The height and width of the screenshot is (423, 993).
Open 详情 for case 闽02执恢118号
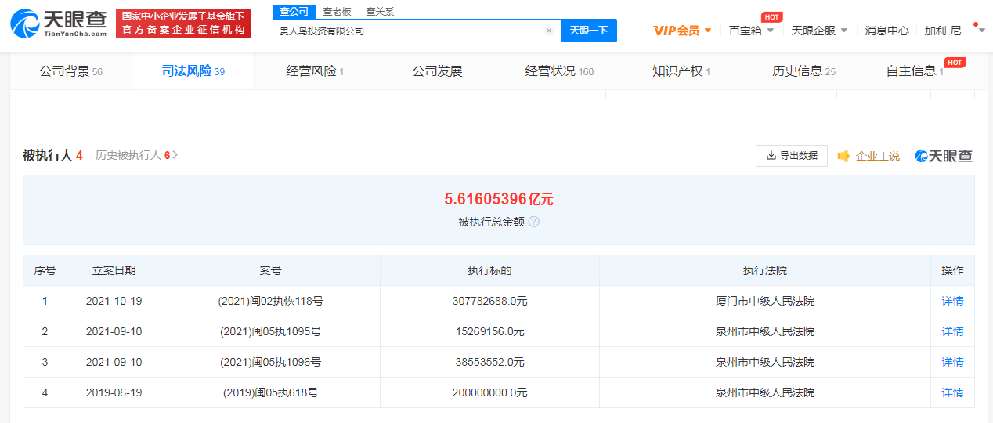[x=952, y=301]
